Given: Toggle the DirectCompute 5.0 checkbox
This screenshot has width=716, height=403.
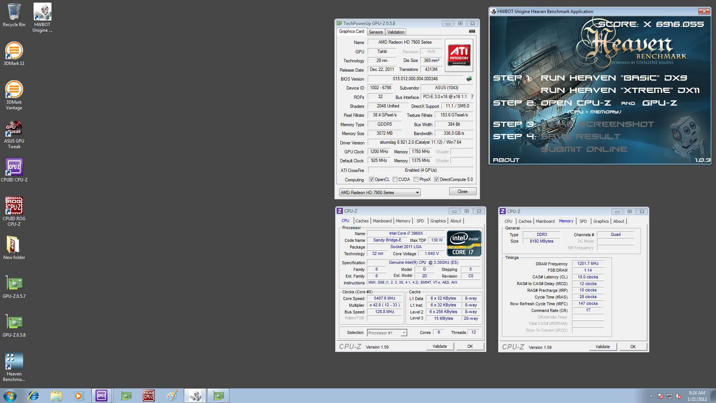Looking at the screenshot, I should pos(436,179).
